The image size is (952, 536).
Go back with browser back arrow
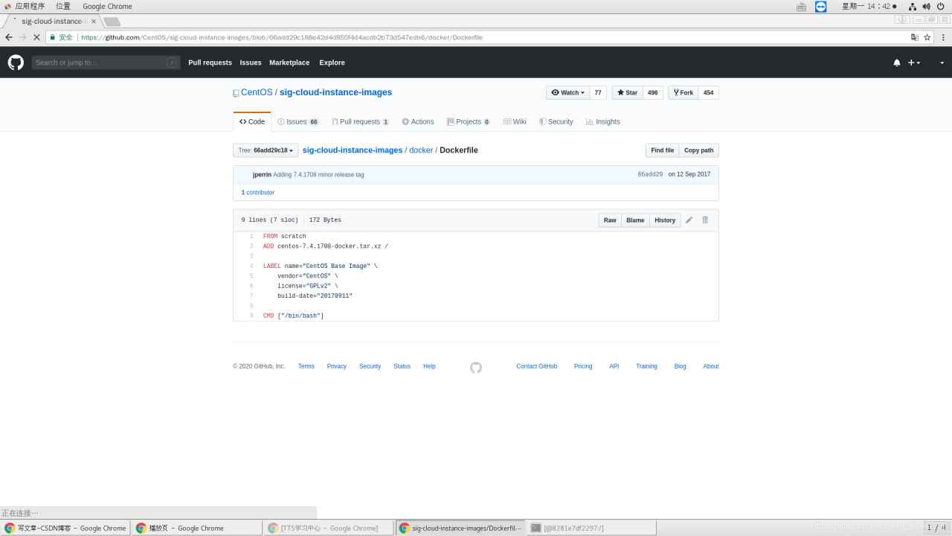pyautogui.click(x=8, y=37)
